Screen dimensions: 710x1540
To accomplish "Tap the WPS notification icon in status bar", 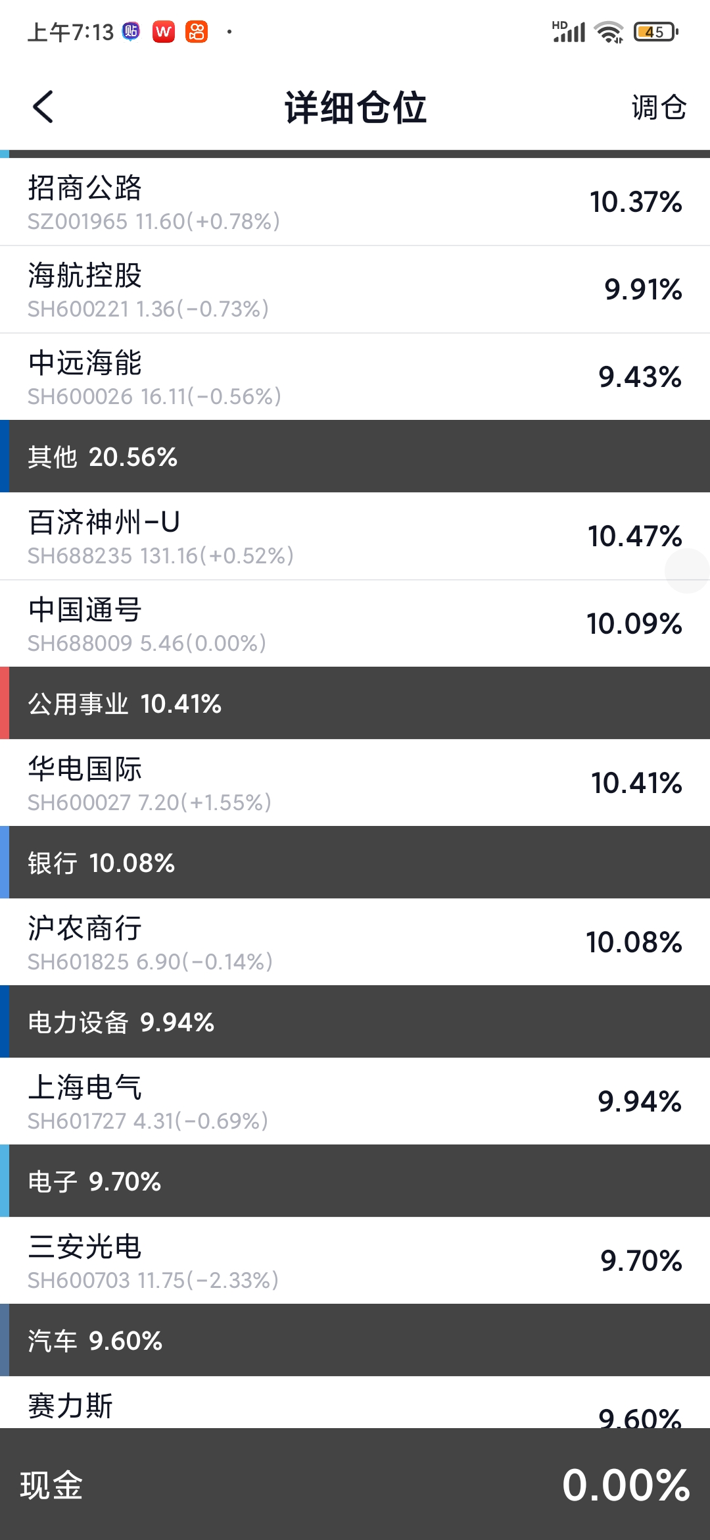I will (164, 32).
